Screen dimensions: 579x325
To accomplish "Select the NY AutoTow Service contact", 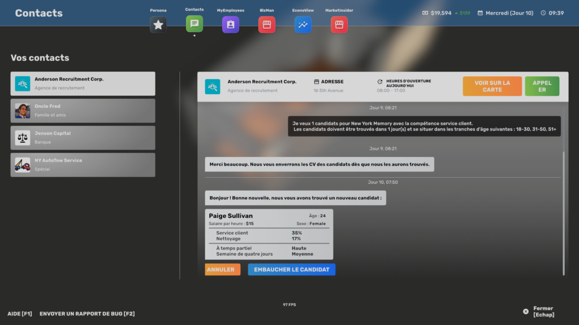I will (83, 165).
